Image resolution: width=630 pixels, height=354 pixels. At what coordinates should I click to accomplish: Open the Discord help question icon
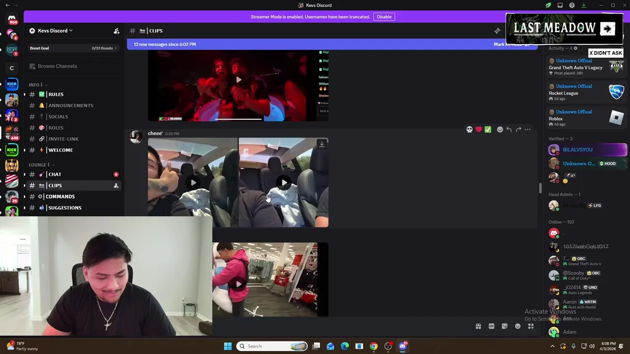point(572,5)
